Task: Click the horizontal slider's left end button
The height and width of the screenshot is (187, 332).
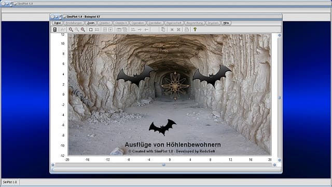Action: [53, 165]
